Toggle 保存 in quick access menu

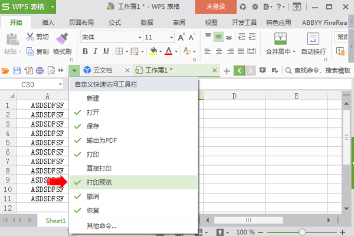pos(133,126)
